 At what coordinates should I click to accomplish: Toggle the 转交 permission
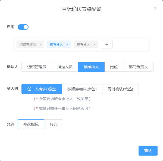[x=54, y=124]
